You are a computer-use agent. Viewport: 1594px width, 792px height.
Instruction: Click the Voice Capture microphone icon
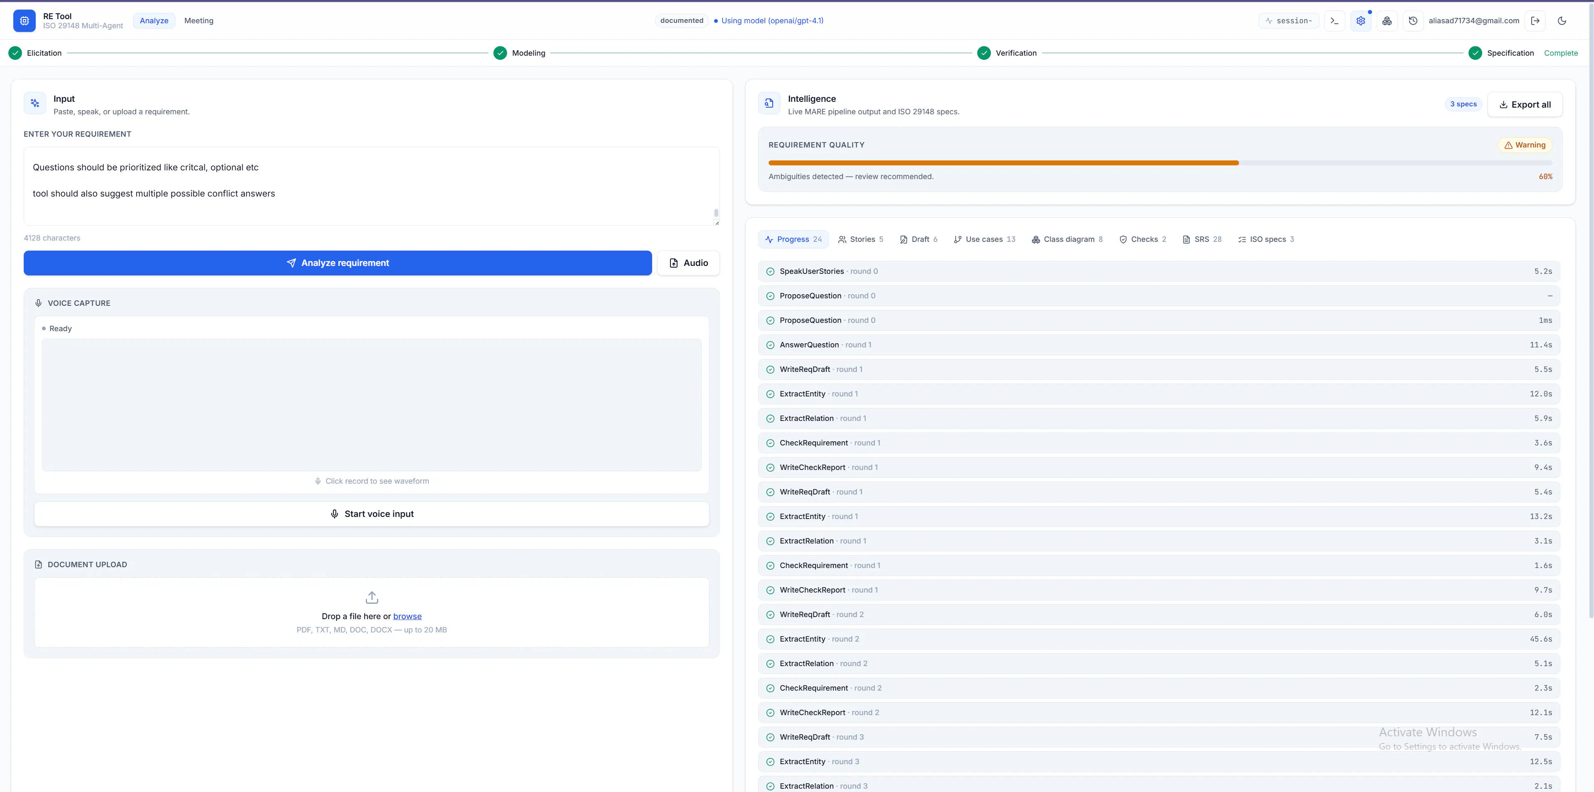pos(38,303)
